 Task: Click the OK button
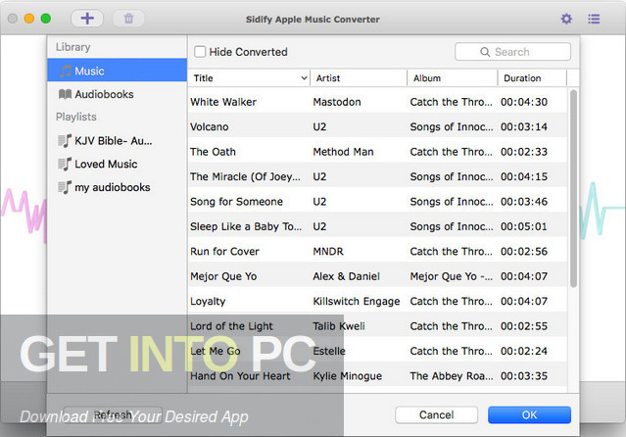point(529,415)
